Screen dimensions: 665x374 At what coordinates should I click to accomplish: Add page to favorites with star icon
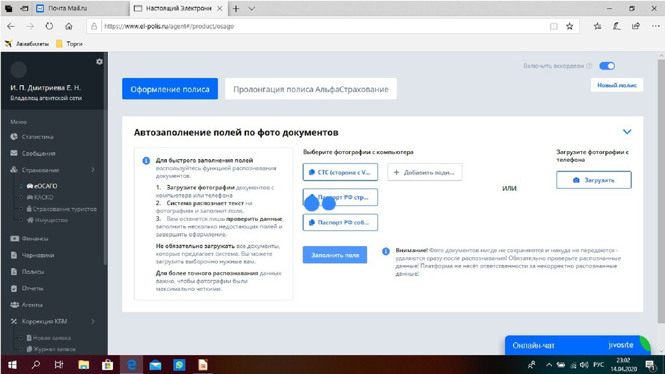[x=570, y=26]
